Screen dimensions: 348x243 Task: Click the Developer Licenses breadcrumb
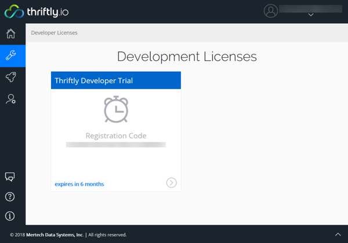(x=54, y=33)
